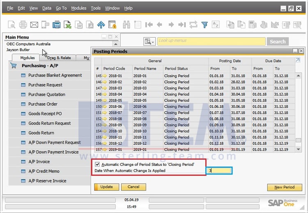
Task: Open the menu lookup search type dropdown
Action: tap(149, 41)
